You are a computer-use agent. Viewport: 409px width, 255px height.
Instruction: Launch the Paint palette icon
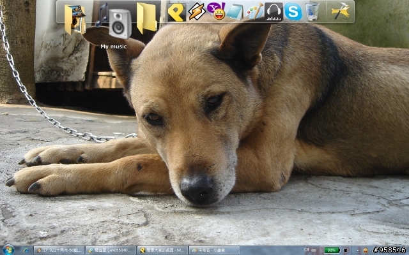[255, 11]
